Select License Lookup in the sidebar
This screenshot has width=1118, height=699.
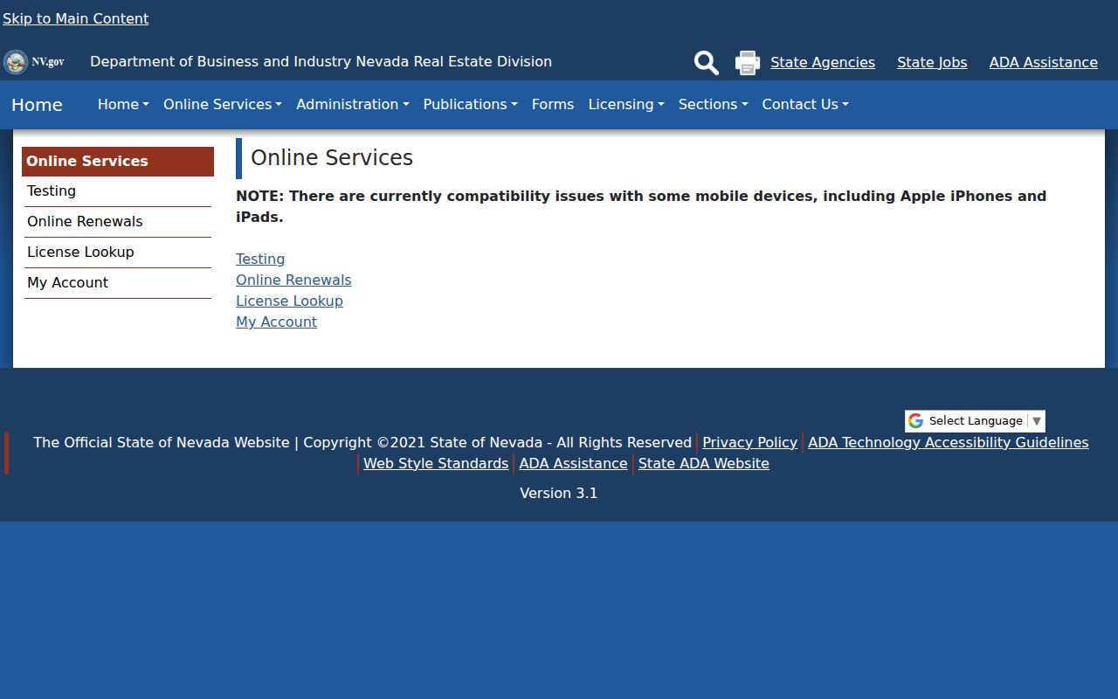click(x=118, y=253)
